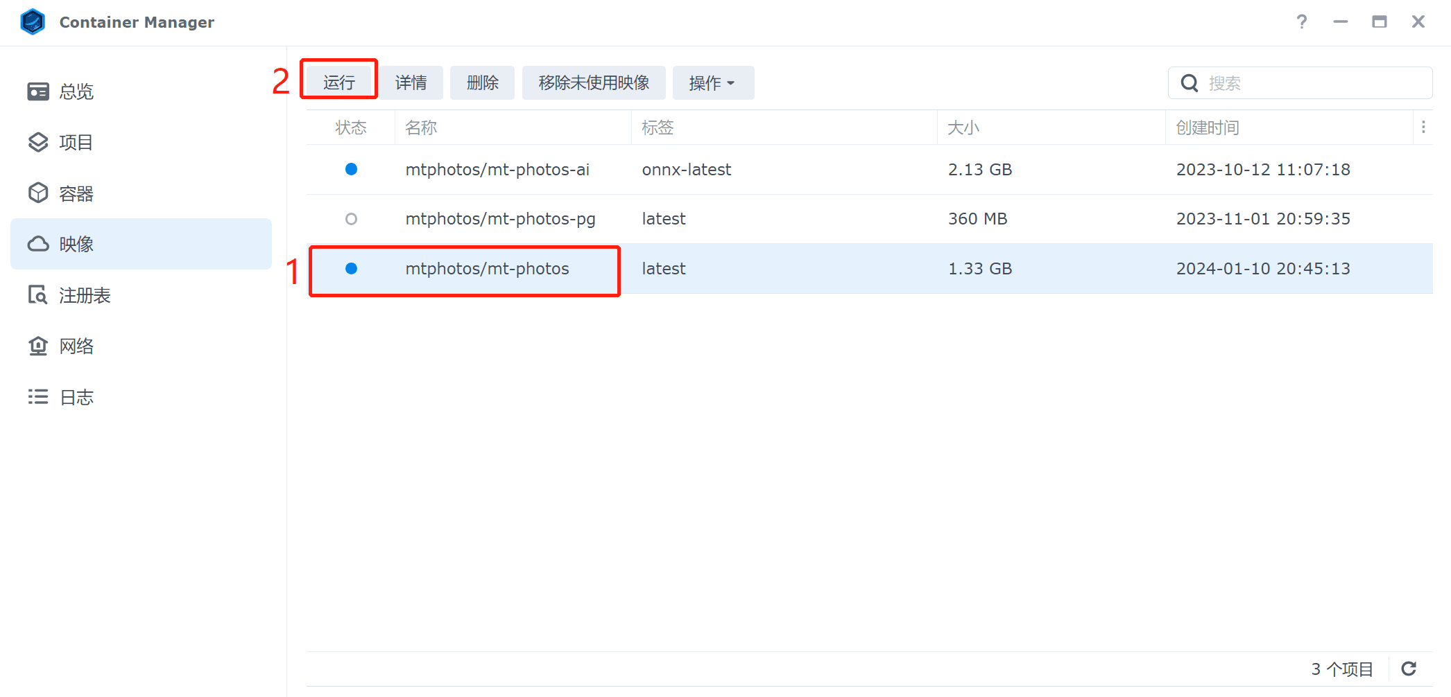
Task: Click the 运行 run button
Action: (x=339, y=82)
